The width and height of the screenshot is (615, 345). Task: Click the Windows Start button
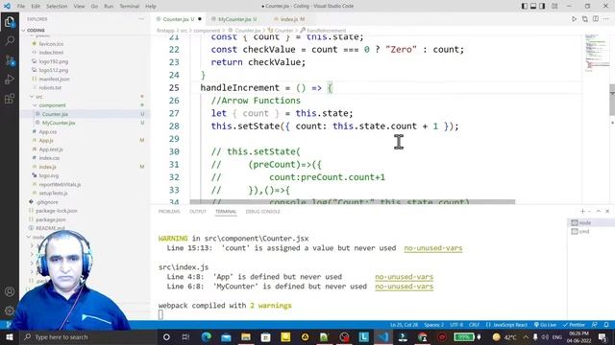[x=9, y=336]
